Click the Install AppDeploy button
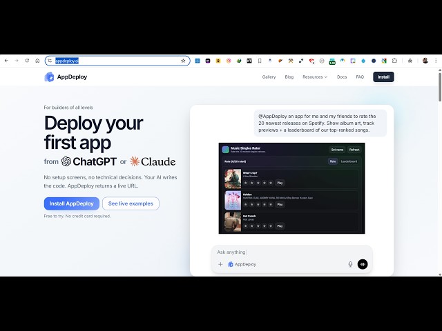442x331 pixels. (72, 203)
